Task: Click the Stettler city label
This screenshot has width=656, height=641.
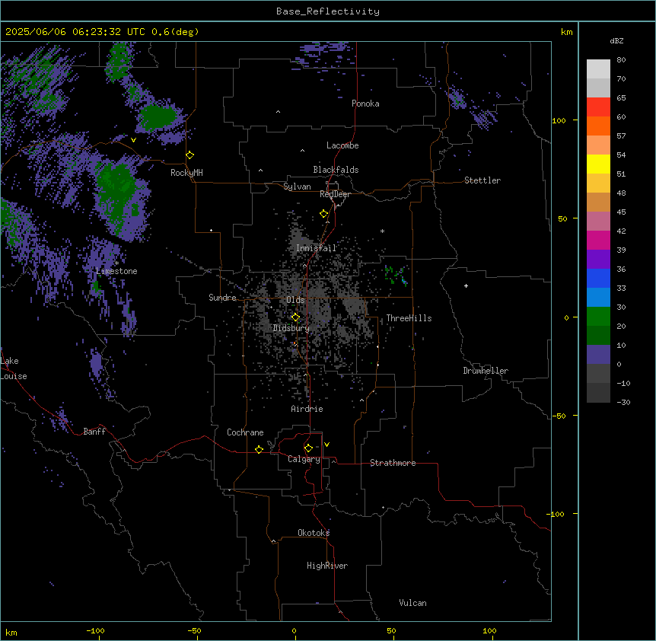Action: click(482, 180)
